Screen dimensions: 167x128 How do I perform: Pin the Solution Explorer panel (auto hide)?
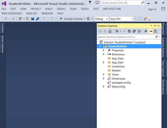point(155,26)
